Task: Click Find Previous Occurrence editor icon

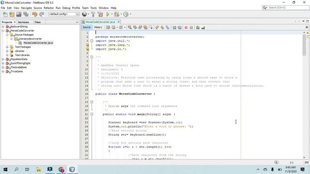Action: pos(135,28)
